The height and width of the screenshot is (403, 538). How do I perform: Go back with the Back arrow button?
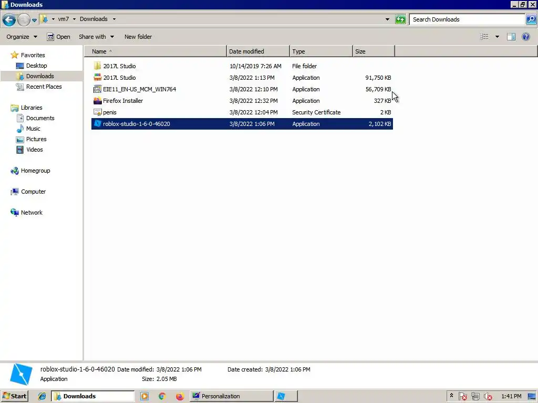(x=9, y=19)
